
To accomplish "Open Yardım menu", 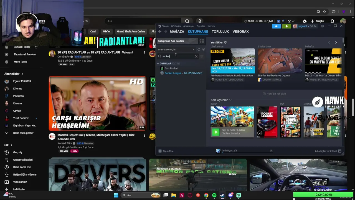I will (x=211, y=26).
